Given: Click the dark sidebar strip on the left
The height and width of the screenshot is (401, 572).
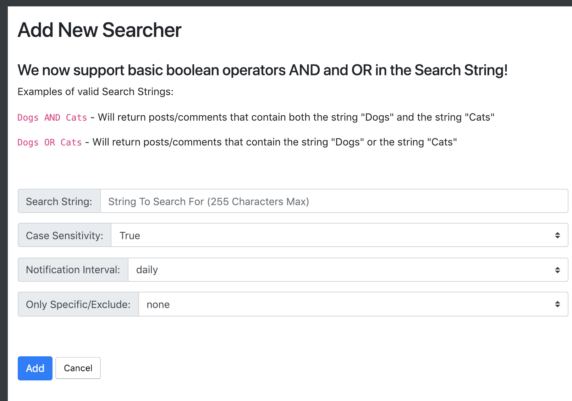Looking at the screenshot, I should click(x=4, y=213).
